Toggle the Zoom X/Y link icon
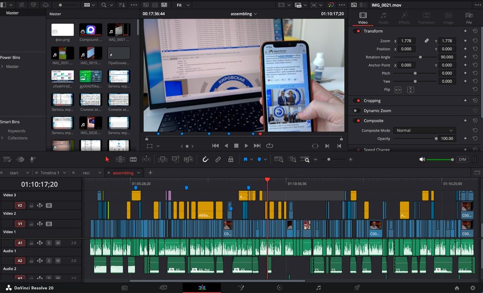Viewport: 483px width, 293px height. pyautogui.click(x=426, y=41)
